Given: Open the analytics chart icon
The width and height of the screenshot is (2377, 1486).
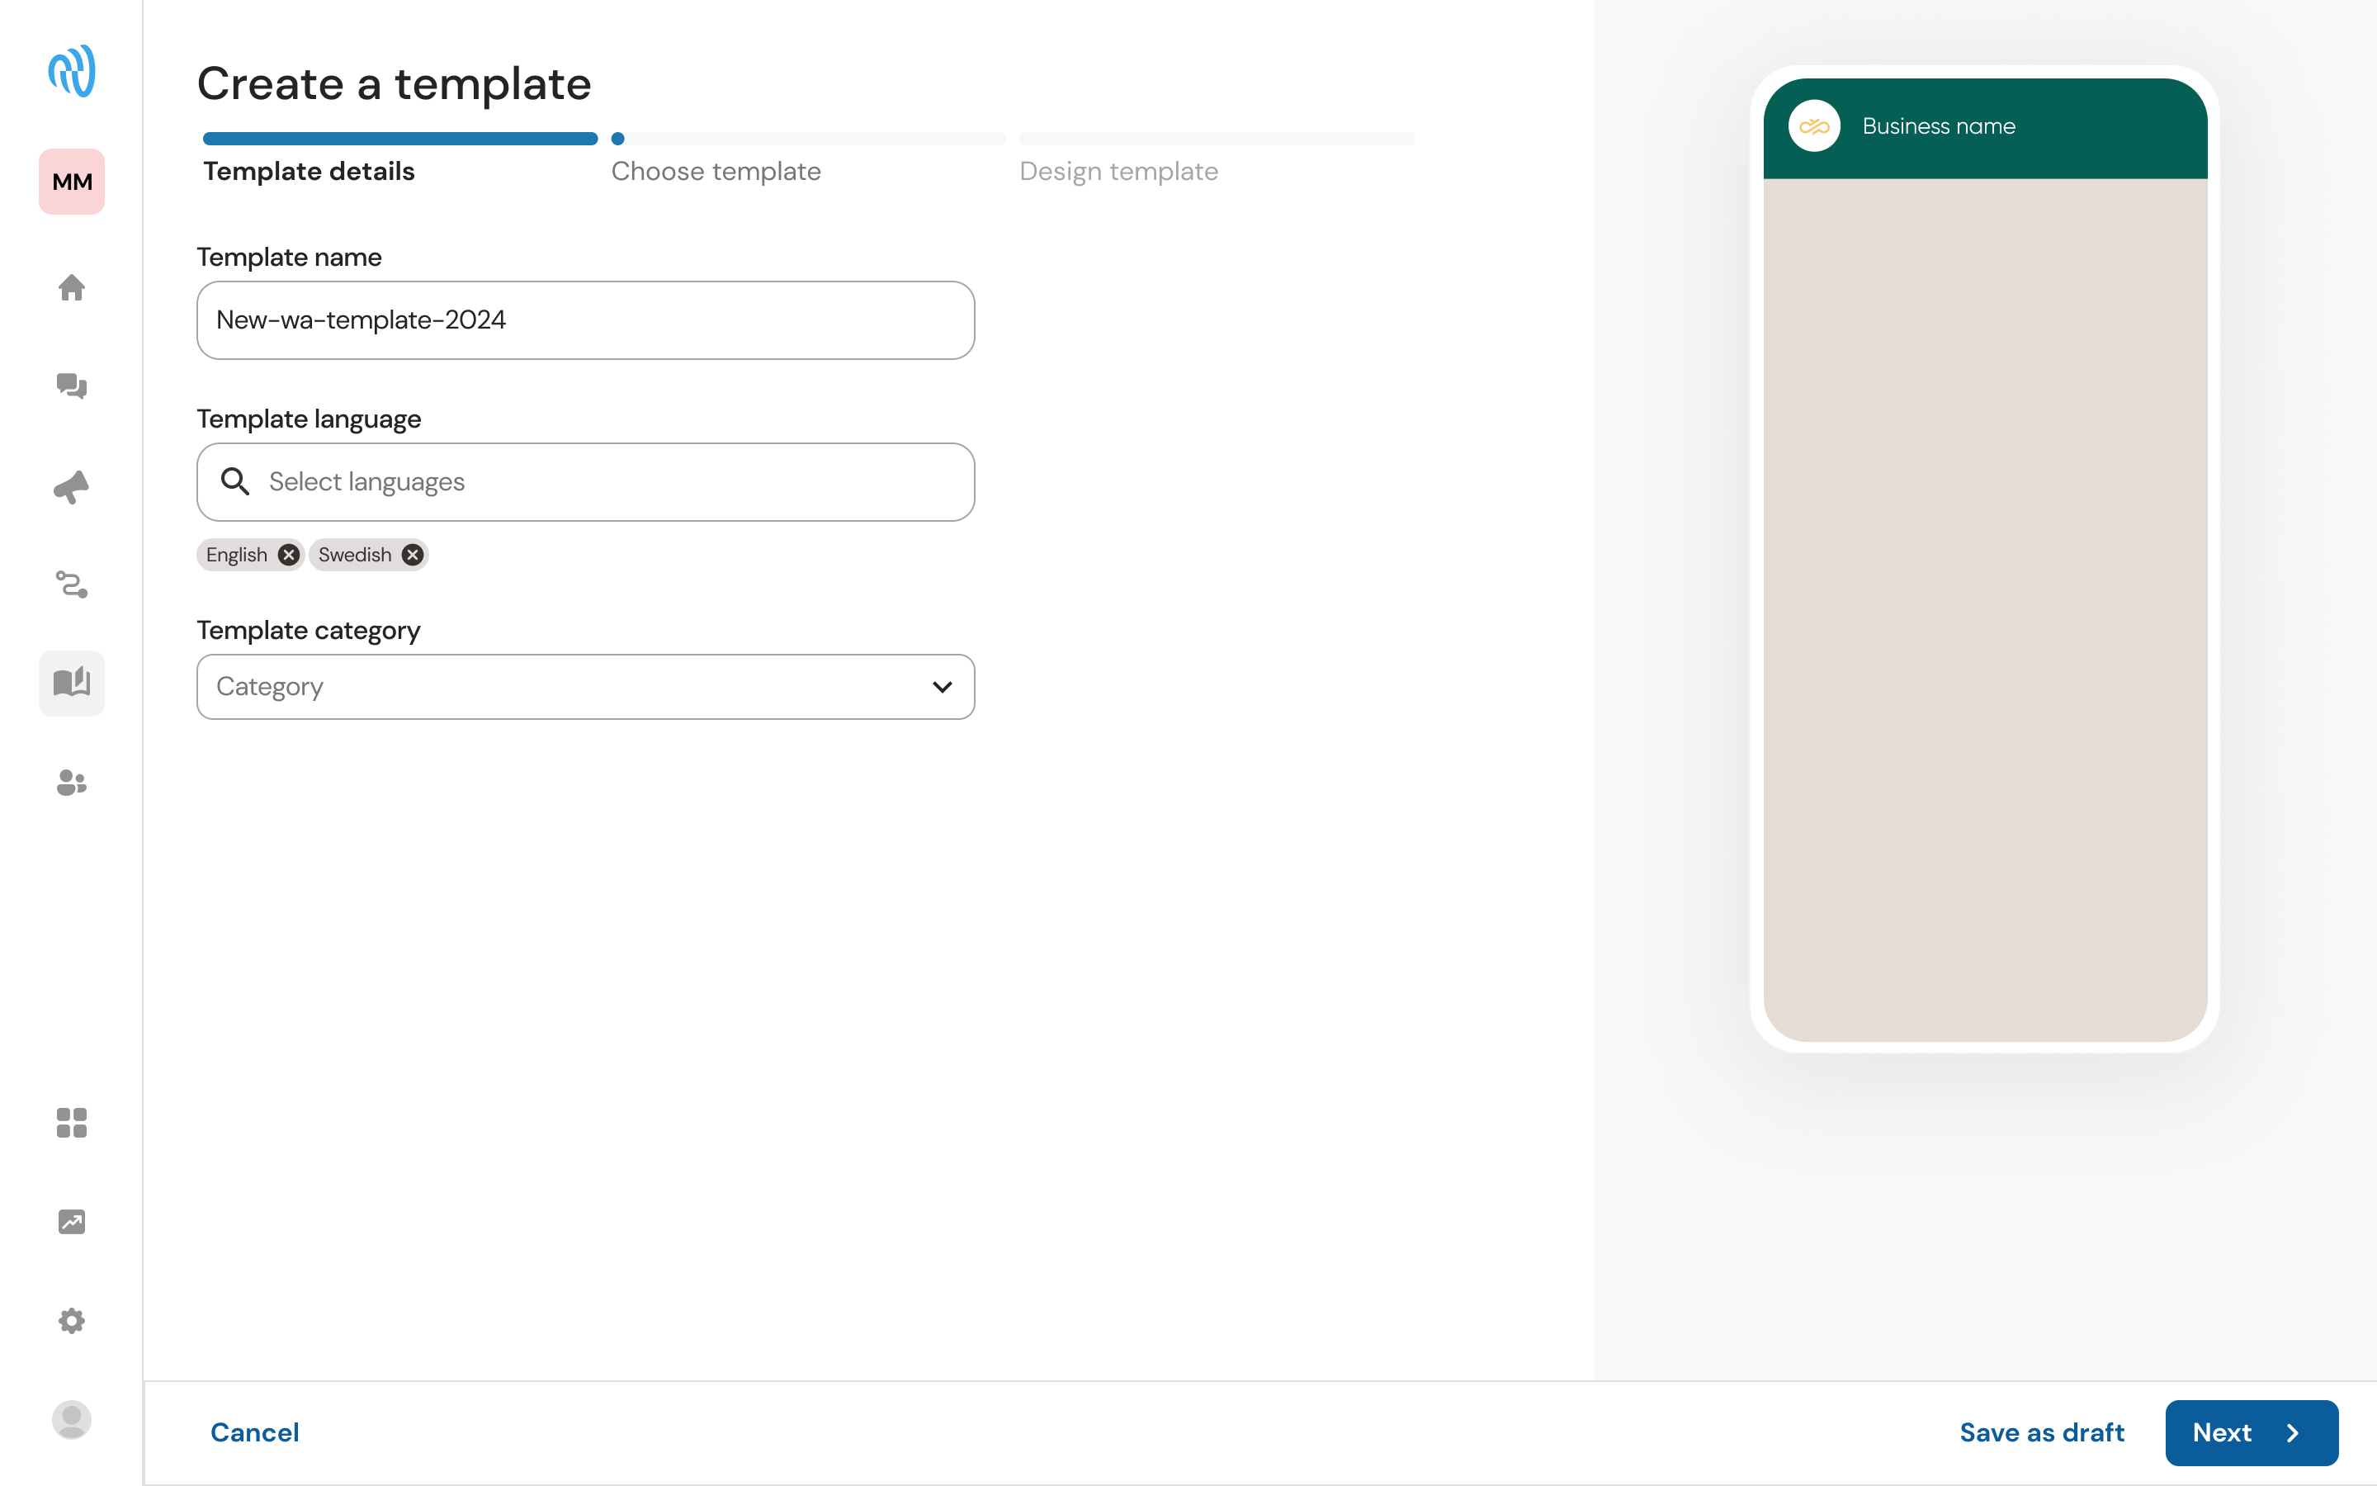Looking at the screenshot, I should point(72,1222).
